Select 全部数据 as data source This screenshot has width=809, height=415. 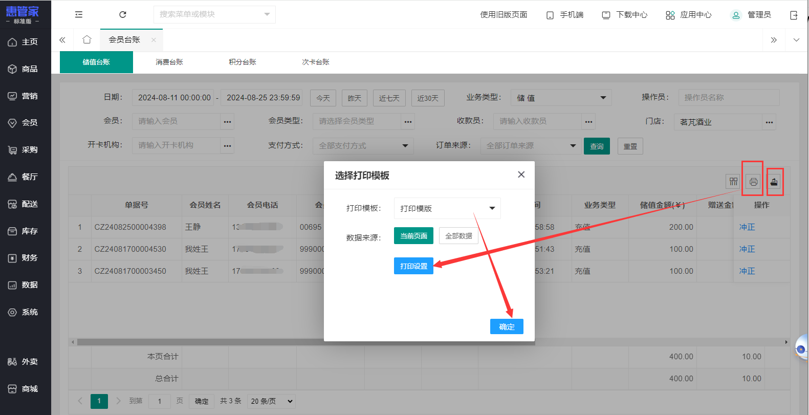pos(458,236)
